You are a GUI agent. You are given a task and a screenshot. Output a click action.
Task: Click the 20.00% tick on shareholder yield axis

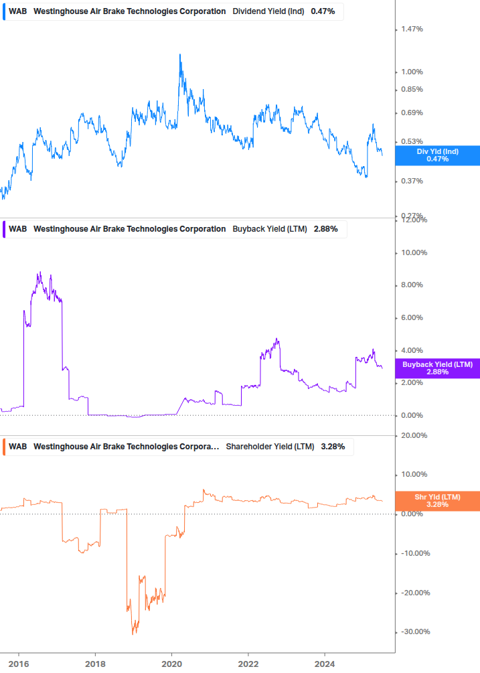point(414,436)
